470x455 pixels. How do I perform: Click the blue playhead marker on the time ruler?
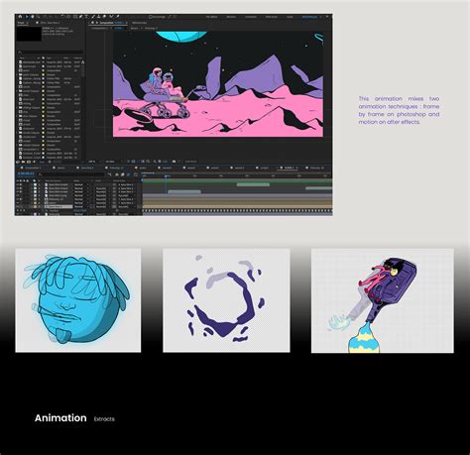(166, 175)
